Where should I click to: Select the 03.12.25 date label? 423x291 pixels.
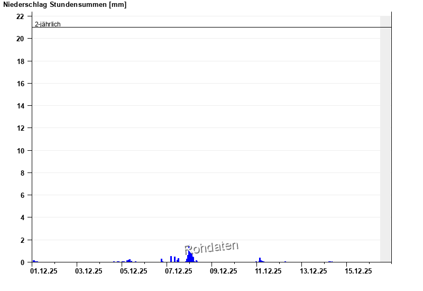[89, 271]
